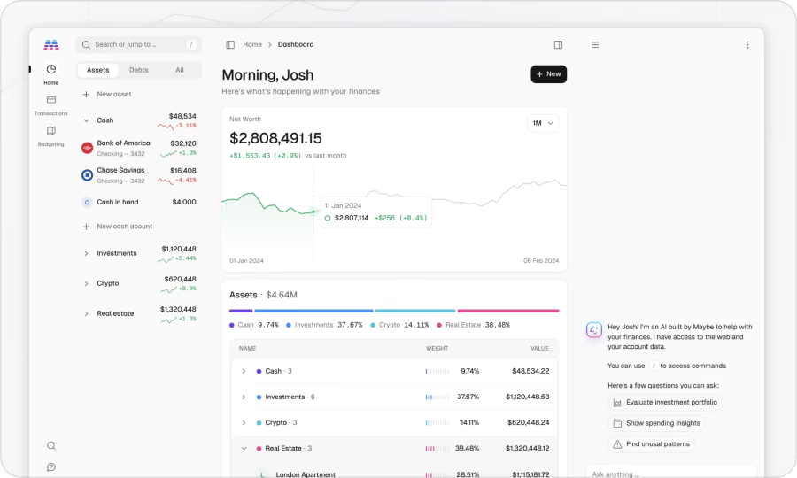Go to Home breadcrumb
Viewport: 797px width, 478px height.
pos(252,44)
